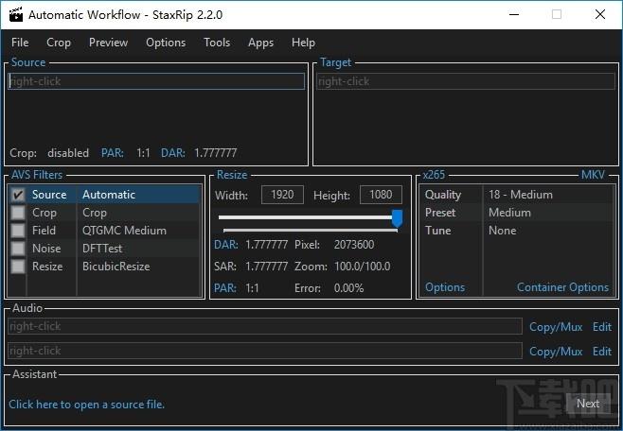Select the Quality 18 - Medium row
This screenshot has height=431, width=623.
pyautogui.click(x=517, y=195)
